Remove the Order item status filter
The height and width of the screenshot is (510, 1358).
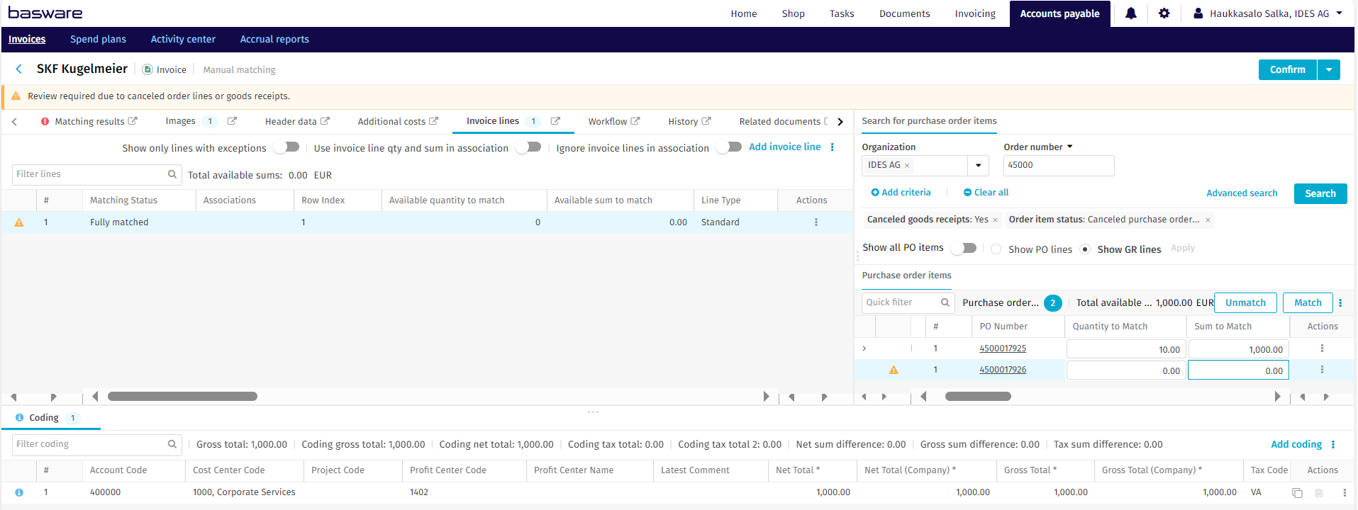click(x=1208, y=220)
